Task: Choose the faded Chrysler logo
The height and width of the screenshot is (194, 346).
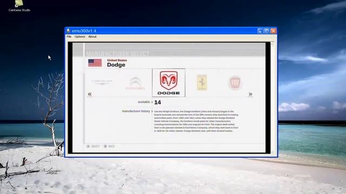Action: coord(102,82)
